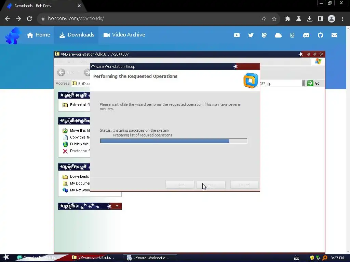Collapse the File and Folder Tasks header
The image size is (350, 262).
74,121
